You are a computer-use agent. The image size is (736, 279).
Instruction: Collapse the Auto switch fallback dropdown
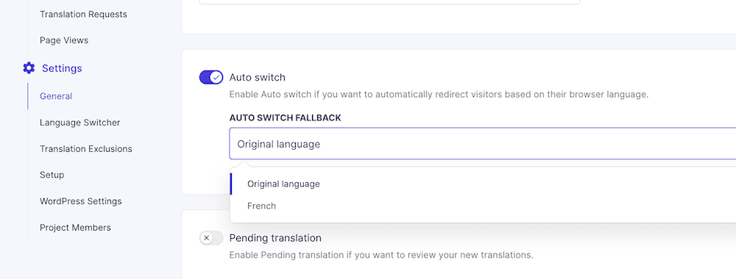pyautogui.click(x=483, y=144)
